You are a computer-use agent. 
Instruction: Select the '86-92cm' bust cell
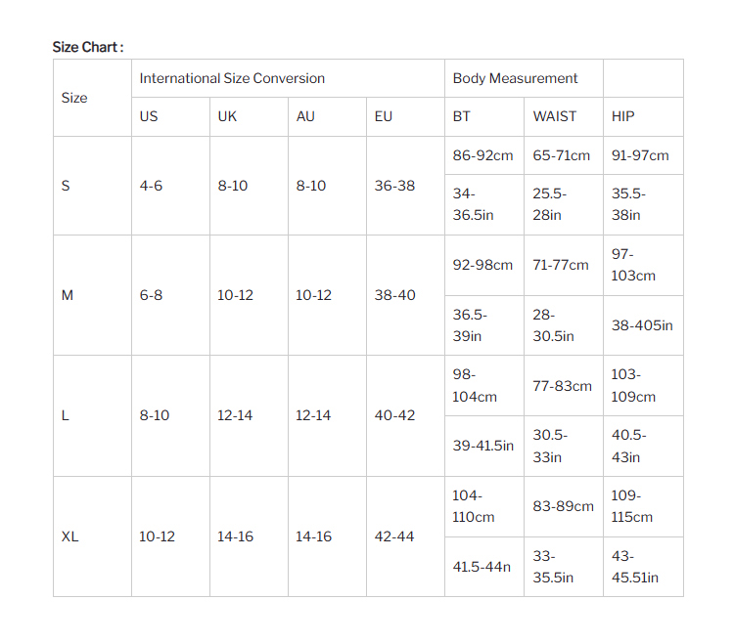483,155
